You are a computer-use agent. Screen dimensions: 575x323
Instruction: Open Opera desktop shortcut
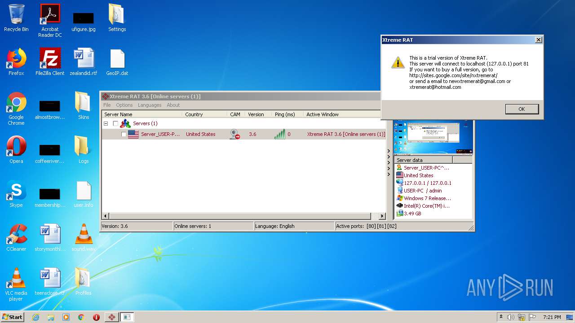16,150
